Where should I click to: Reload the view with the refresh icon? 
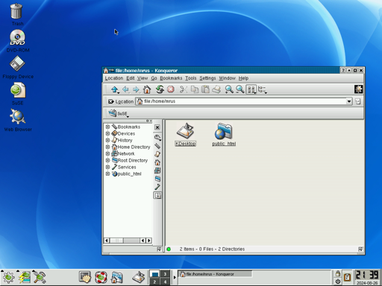[x=160, y=89]
